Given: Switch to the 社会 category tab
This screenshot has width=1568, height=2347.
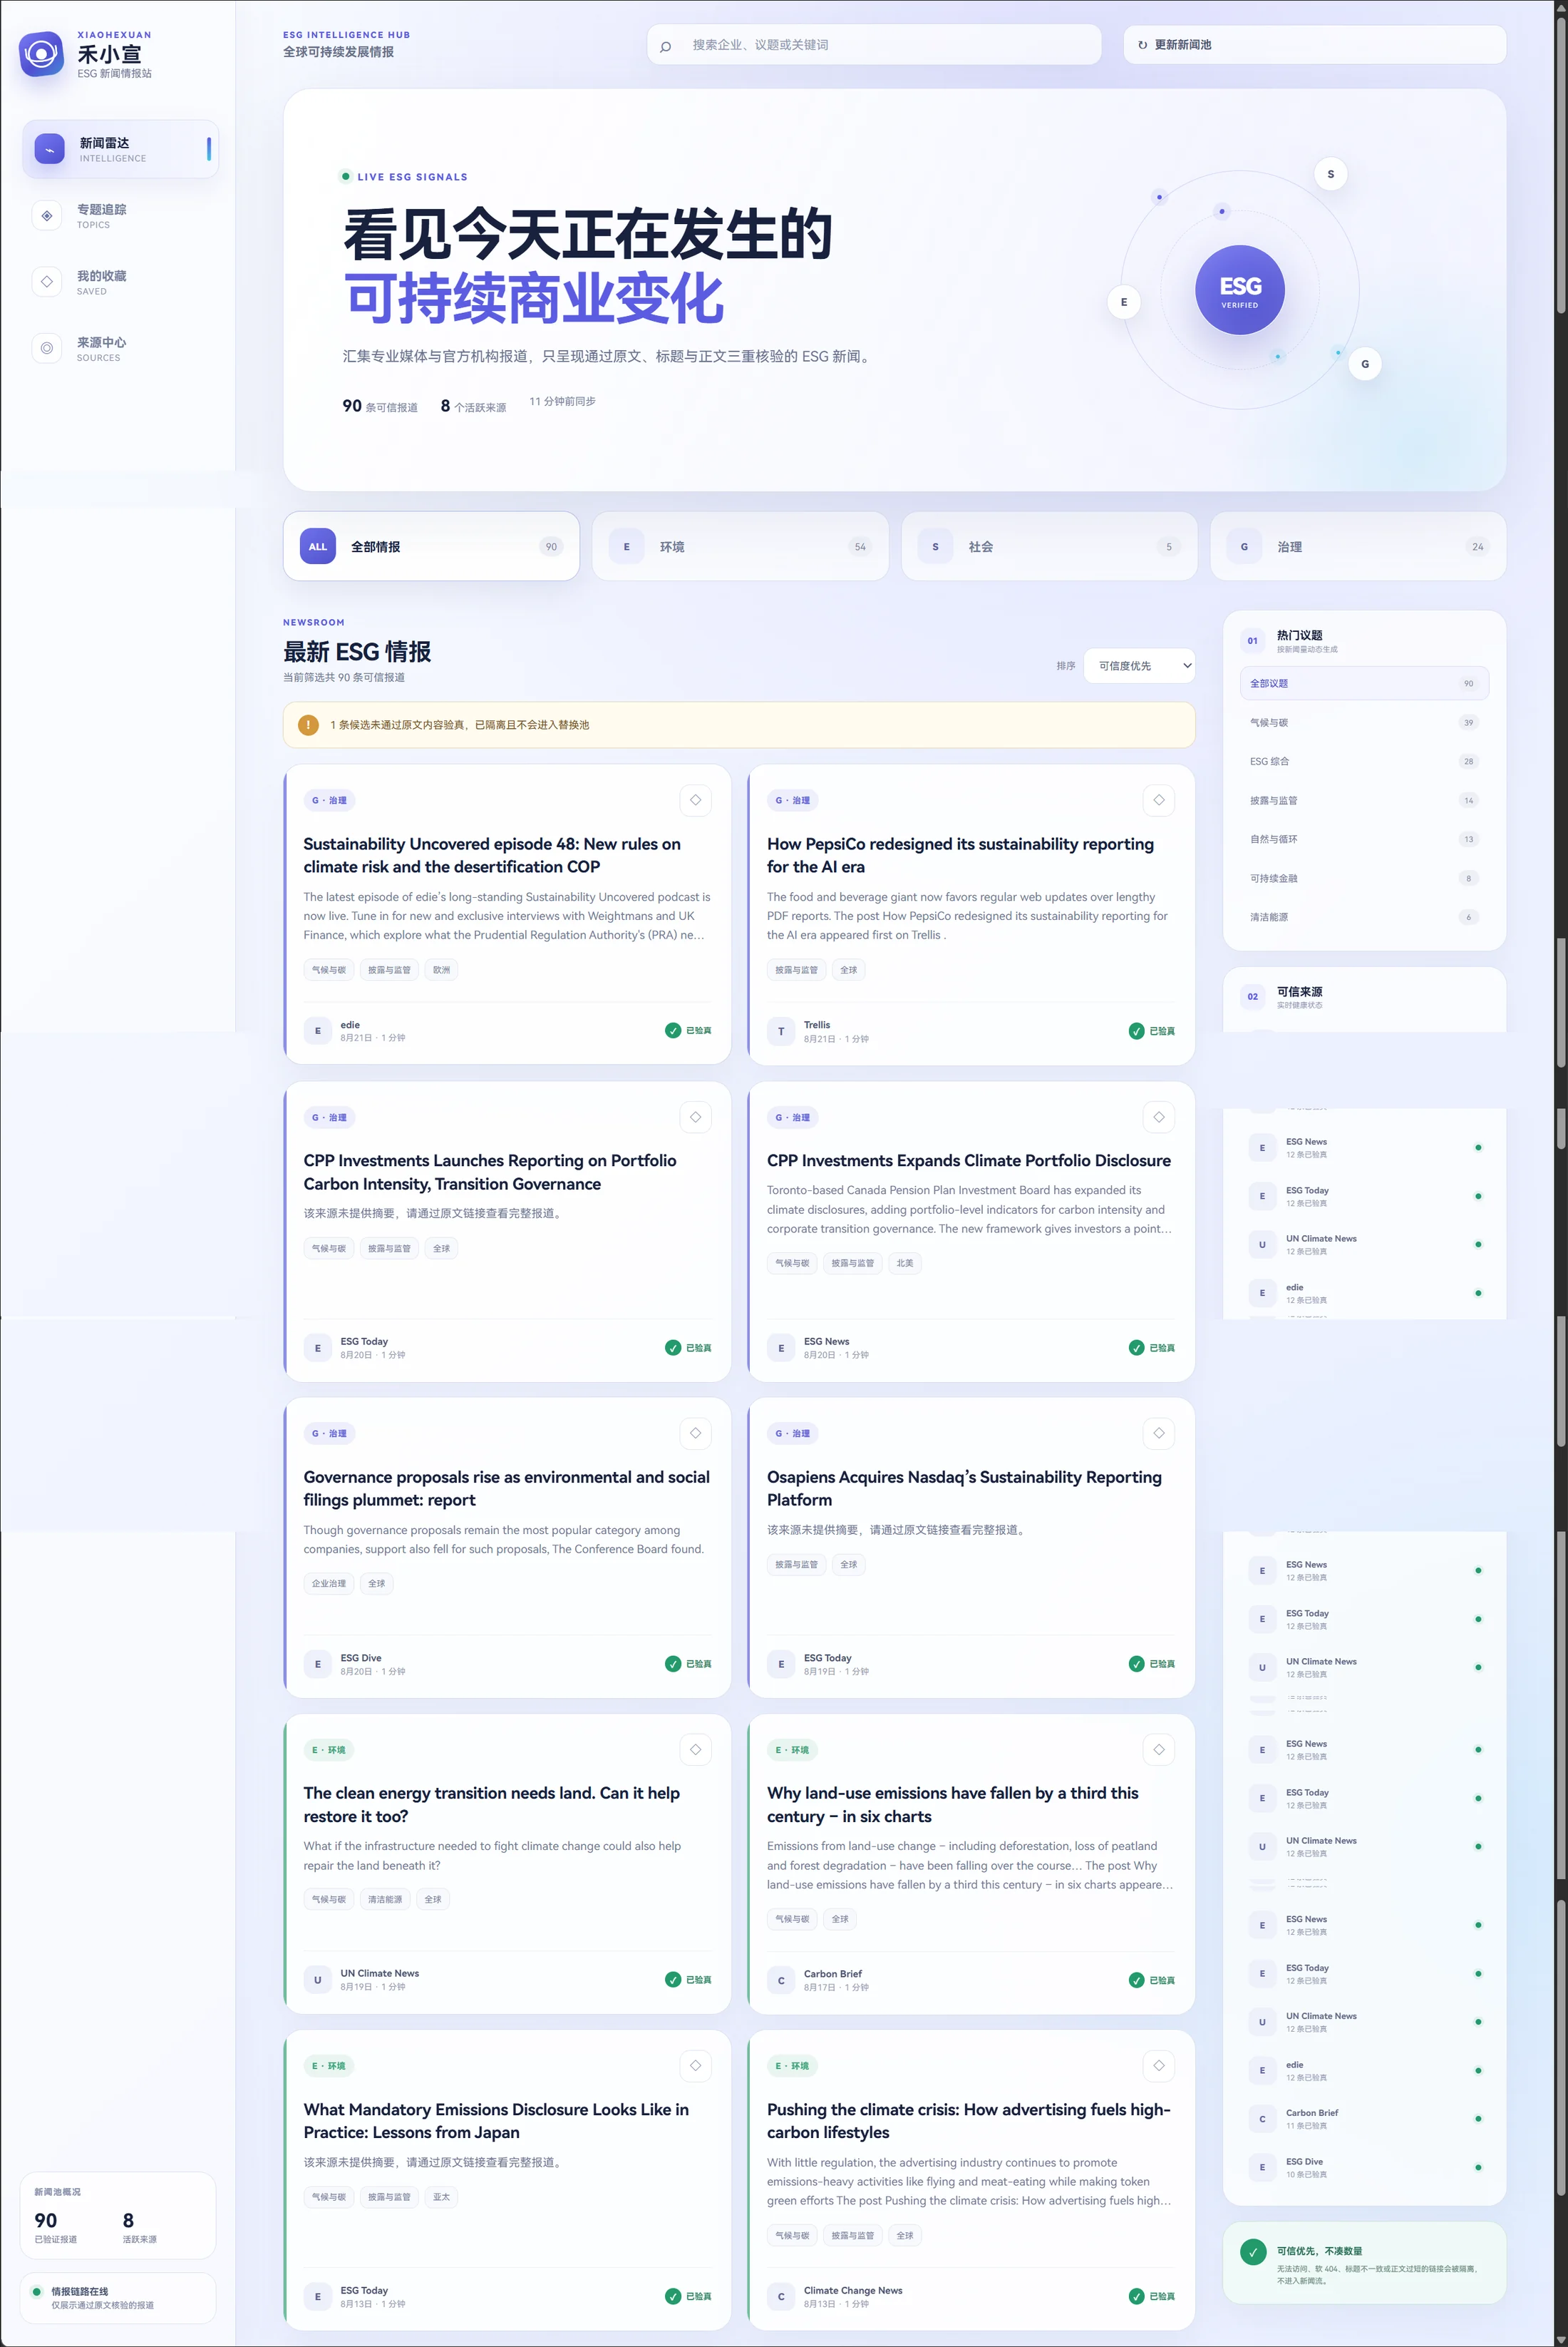Looking at the screenshot, I should [1049, 546].
